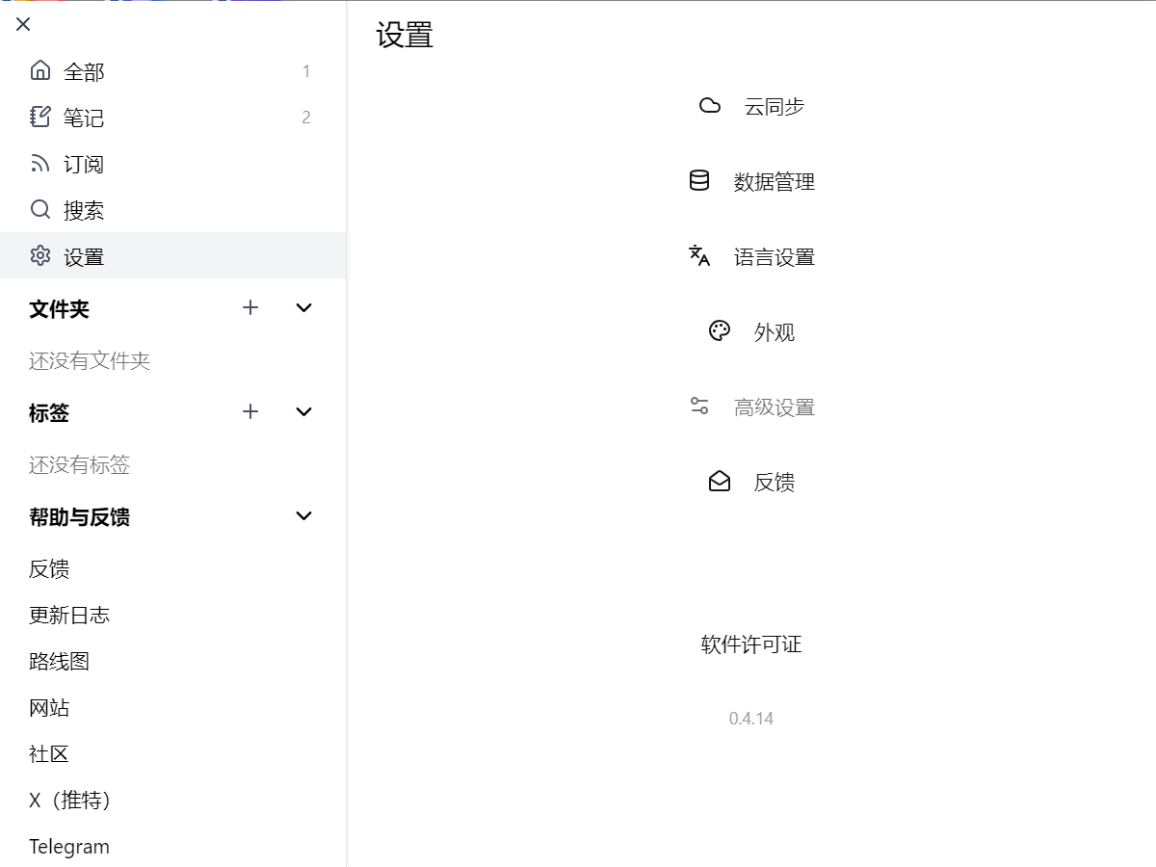Add a new folder with plus icon

click(250, 308)
